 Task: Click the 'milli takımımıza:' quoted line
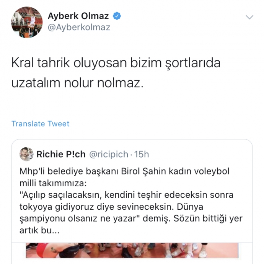53,183
